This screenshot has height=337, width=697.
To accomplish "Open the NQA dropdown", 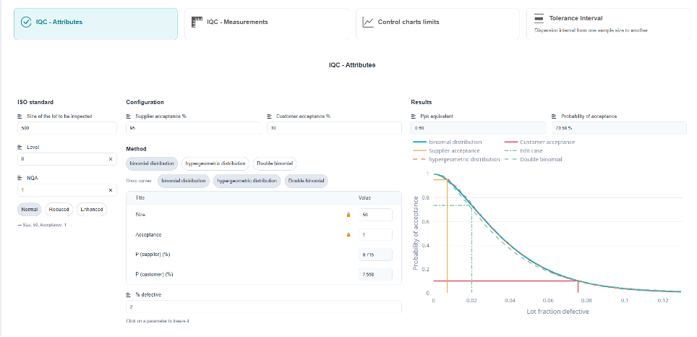I will point(62,190).
